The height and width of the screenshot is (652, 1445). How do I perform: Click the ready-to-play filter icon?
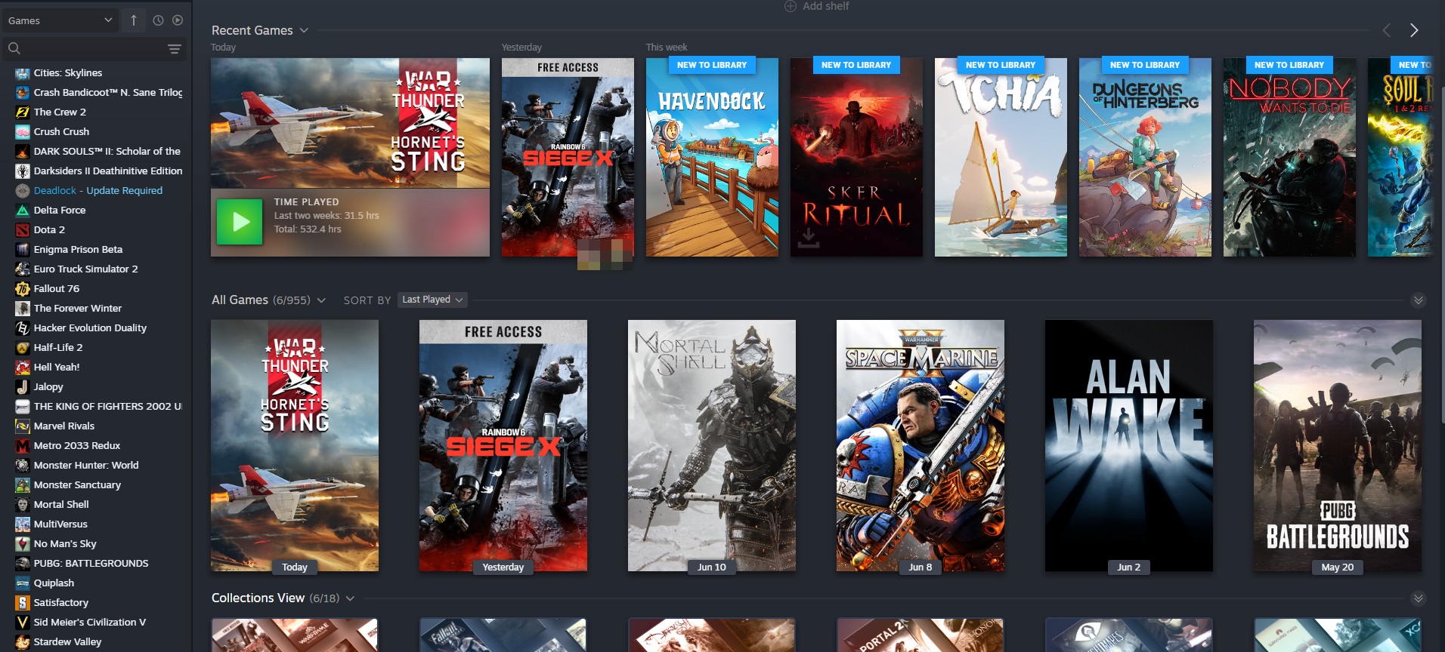[178, 20]
